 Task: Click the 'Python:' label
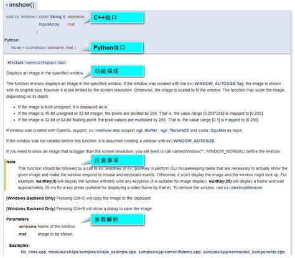12,40
